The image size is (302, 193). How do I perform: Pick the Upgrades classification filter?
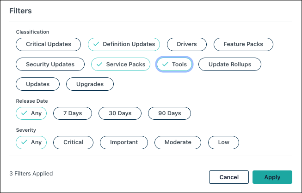pos(90,84)
